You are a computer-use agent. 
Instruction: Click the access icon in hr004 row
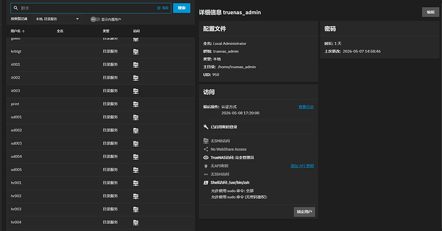pos(136,223)
